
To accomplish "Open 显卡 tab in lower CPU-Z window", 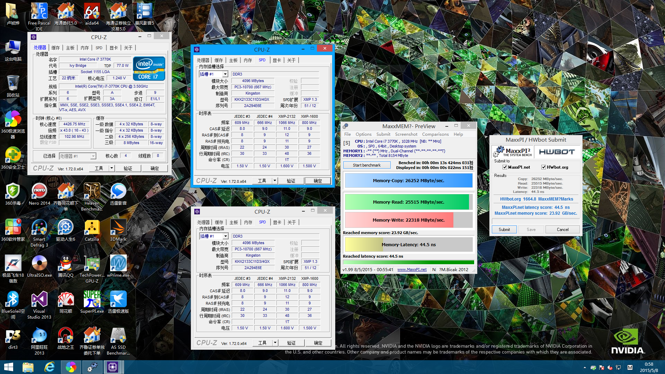I will tap(277, 222).
